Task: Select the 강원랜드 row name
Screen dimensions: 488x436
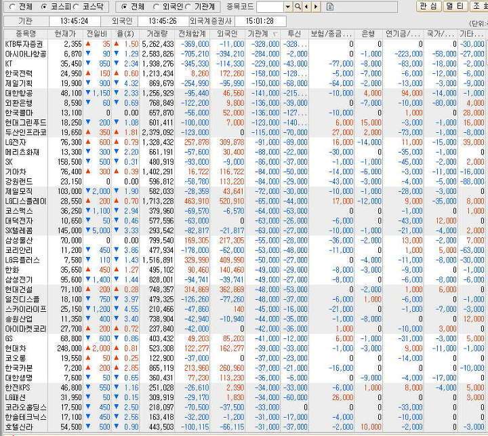Action: click(x=19, y=182)
